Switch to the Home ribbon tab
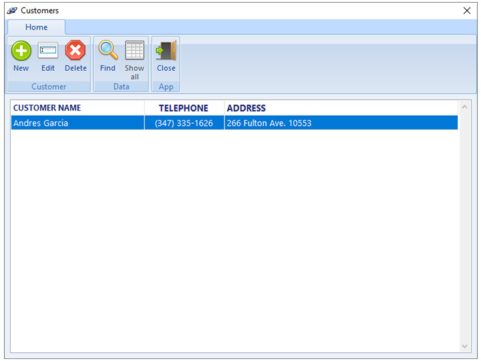 pos(37,27)
